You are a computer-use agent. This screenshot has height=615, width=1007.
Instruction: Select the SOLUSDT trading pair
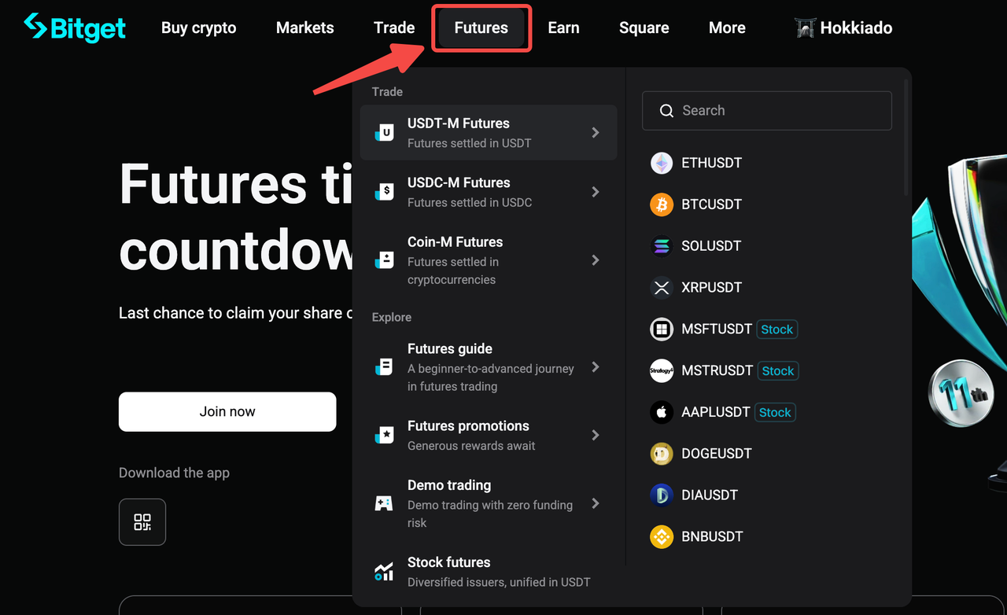click(712, 245)
